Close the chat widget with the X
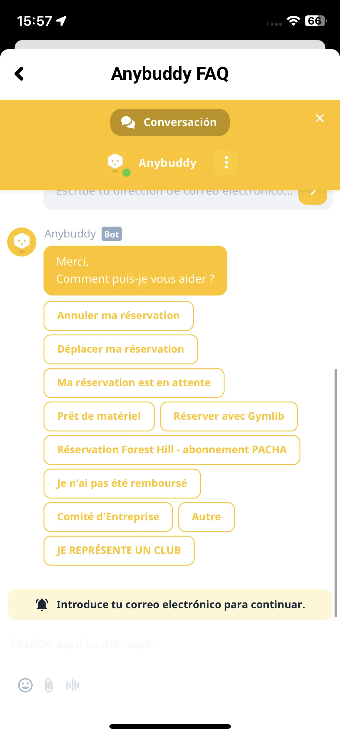 (319, 118)
